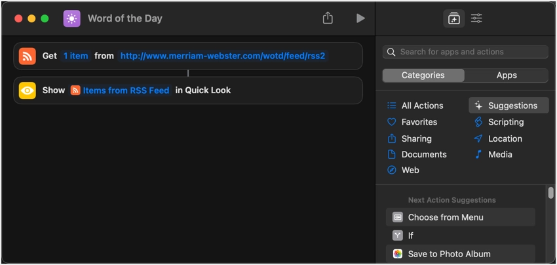Minimize the window with the yellow button

coord(31,18)
